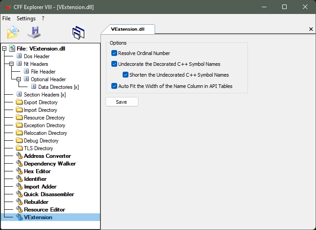Close the CFF Explorer window
This screenshot has height=230, width=316.
coord(305,7)
